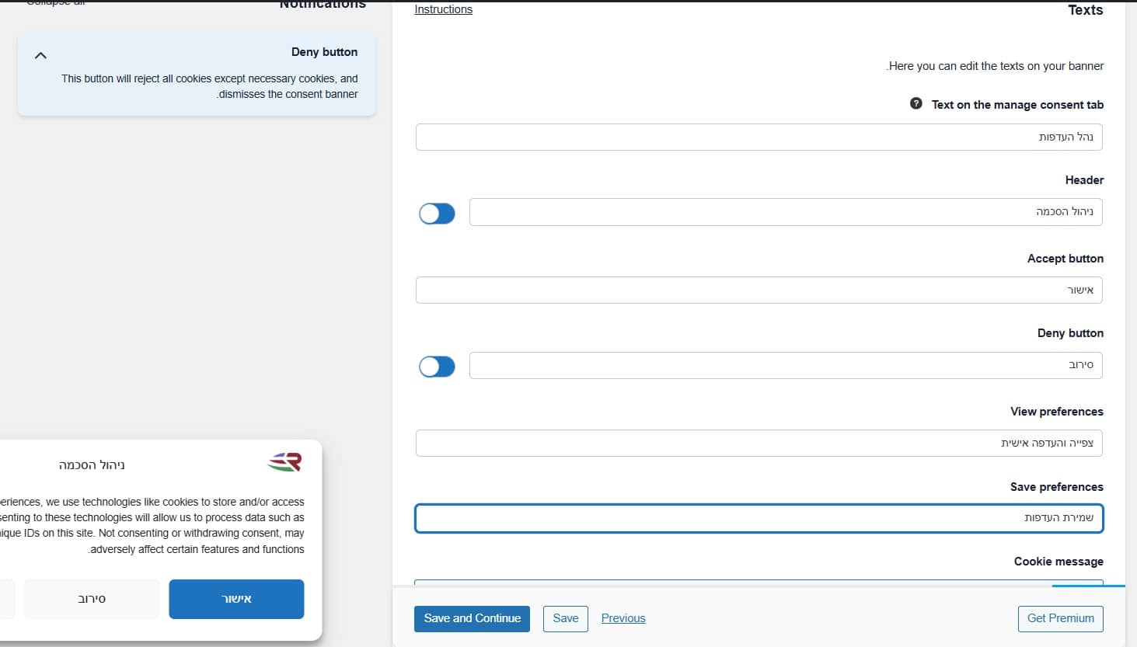This screenshot has height=647, width=1137.
Task: Click the 'Accept button' label
Action: pyautogui.click(x=1065, y=259)
